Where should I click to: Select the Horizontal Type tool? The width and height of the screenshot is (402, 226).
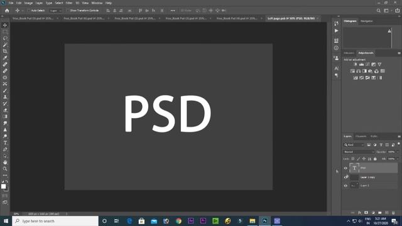(5, 143)
